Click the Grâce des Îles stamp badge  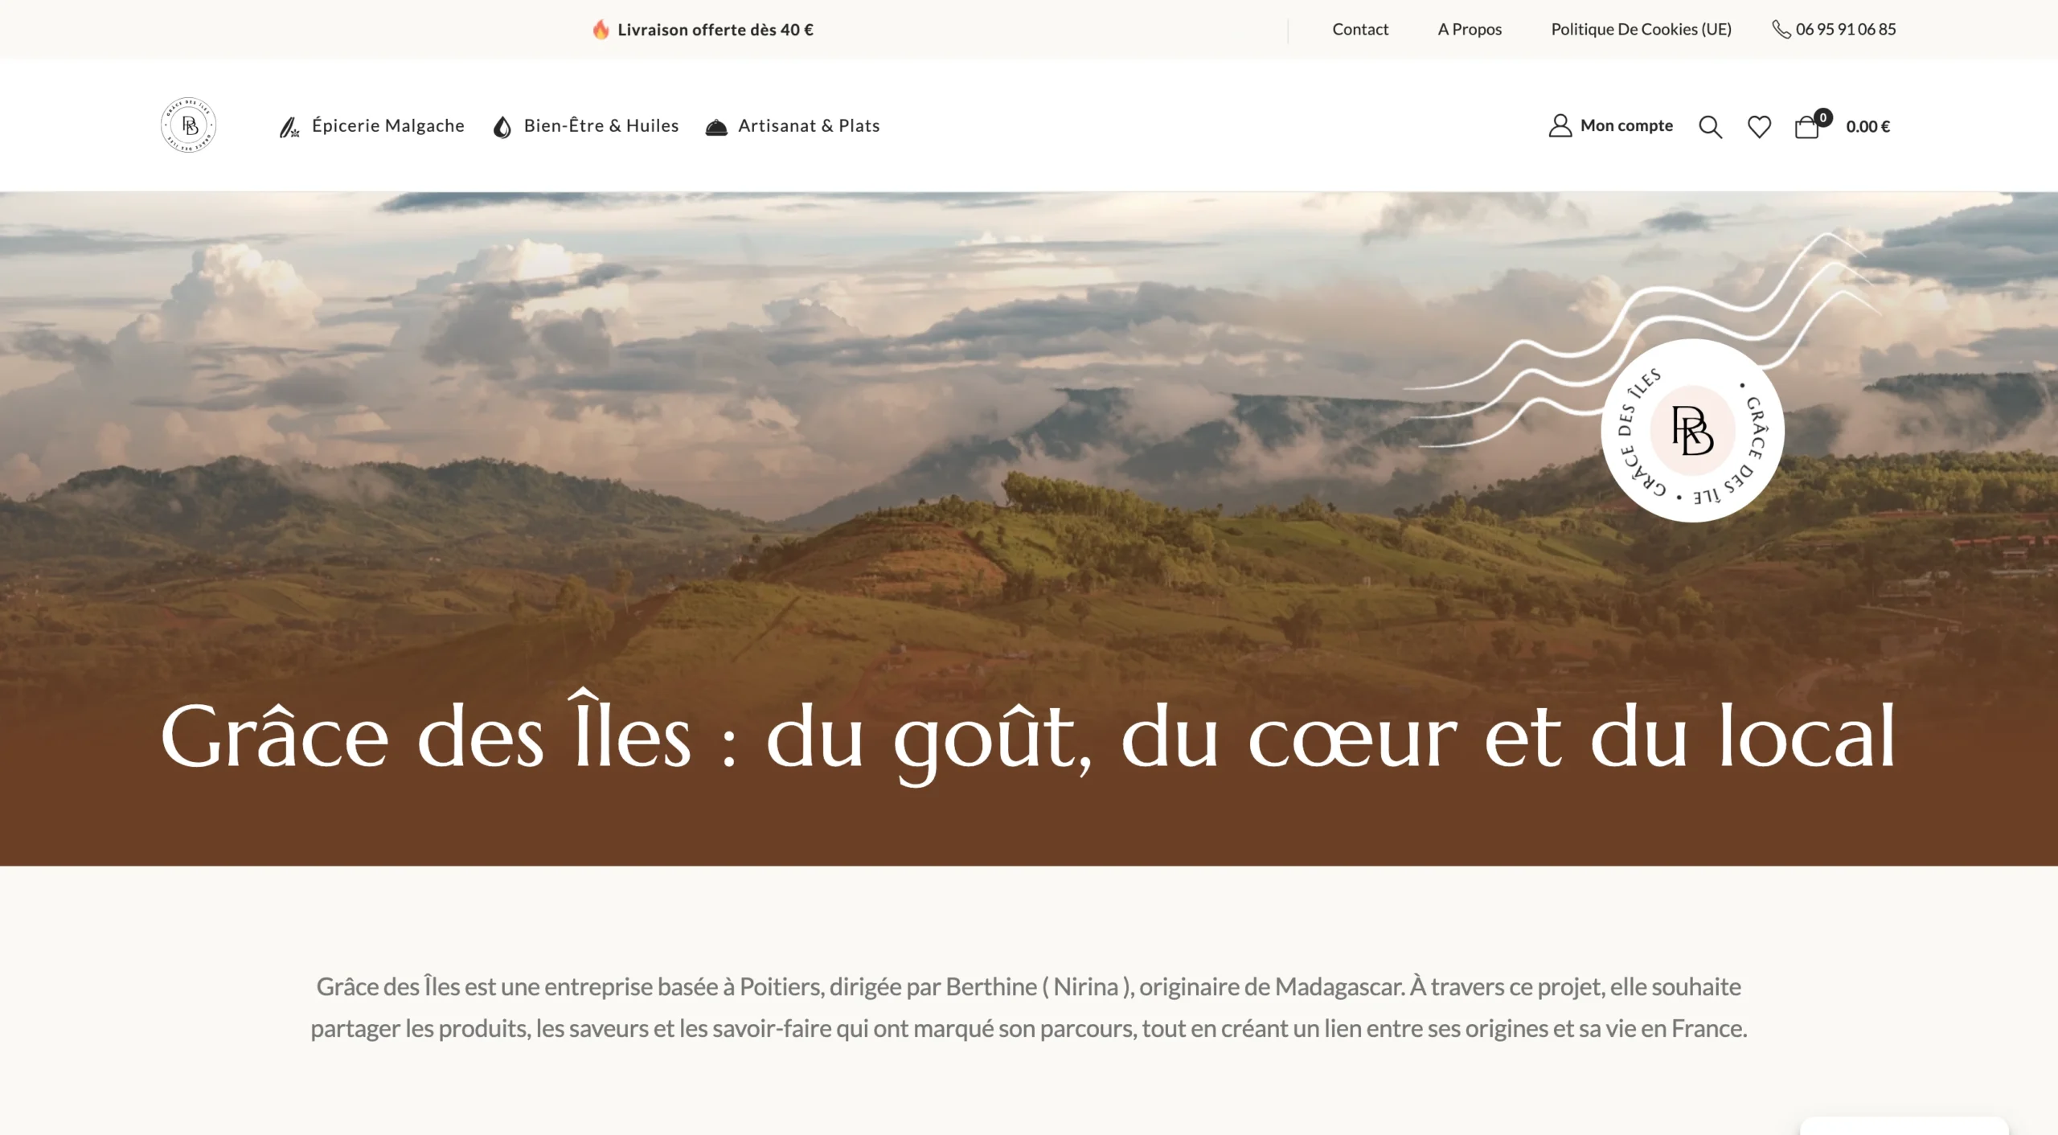click(x=1692, y=430)
